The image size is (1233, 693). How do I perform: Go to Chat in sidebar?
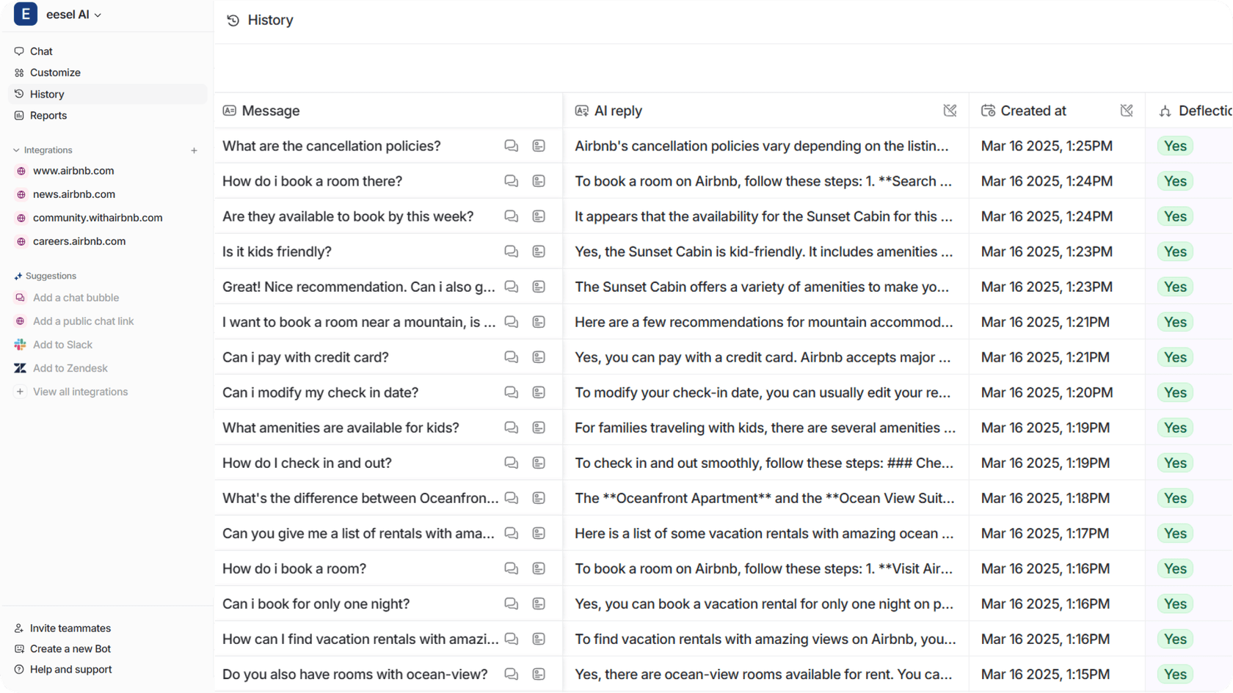41,51
